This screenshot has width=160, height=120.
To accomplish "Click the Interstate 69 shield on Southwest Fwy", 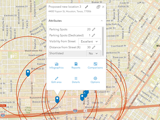I will [75, 111].
